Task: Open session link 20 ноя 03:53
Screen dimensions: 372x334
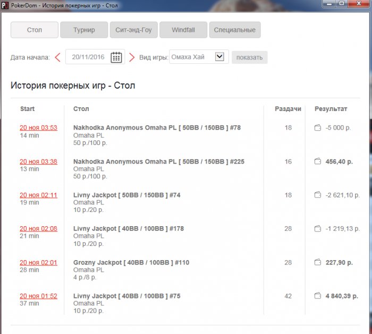Action: click(x=38, y=128)
